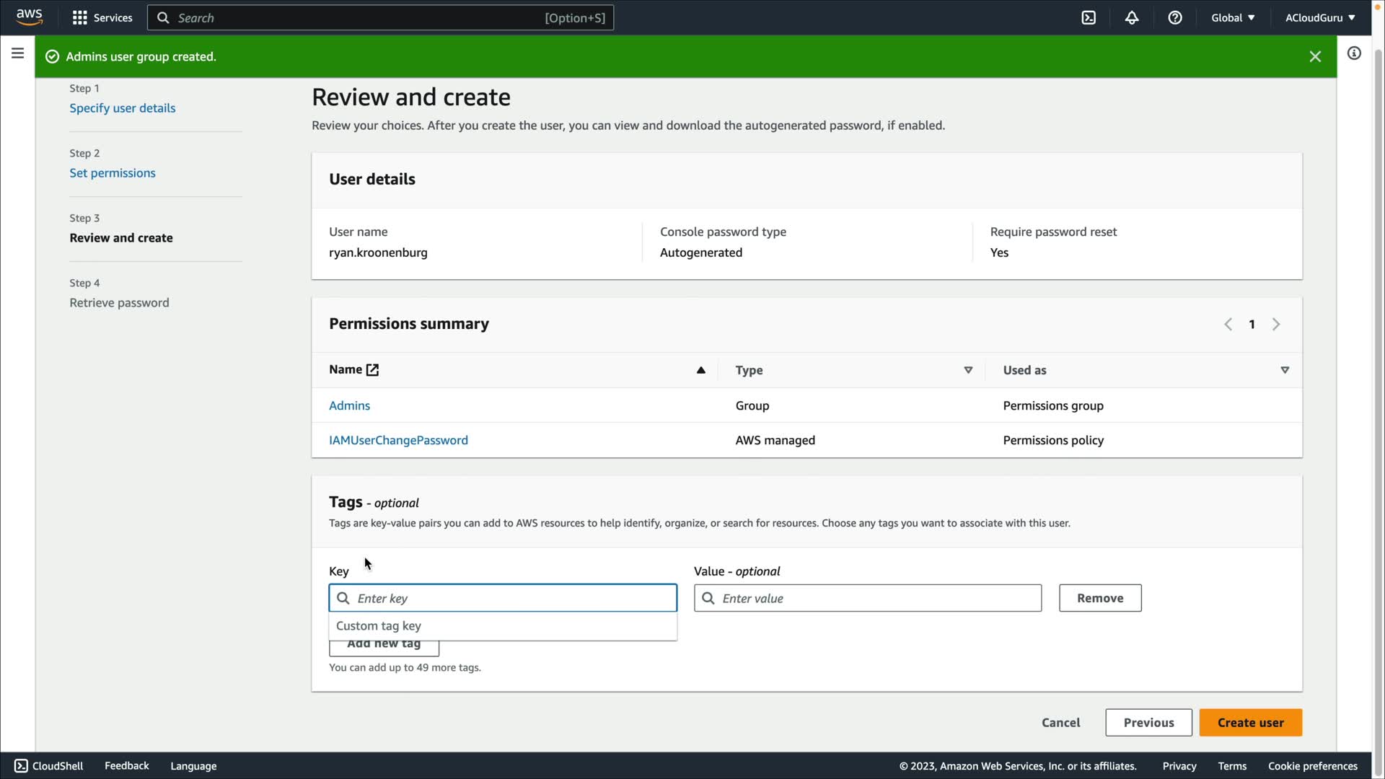
Task: Expand the hamburger side navigation menu
Action: click(17, 53)
